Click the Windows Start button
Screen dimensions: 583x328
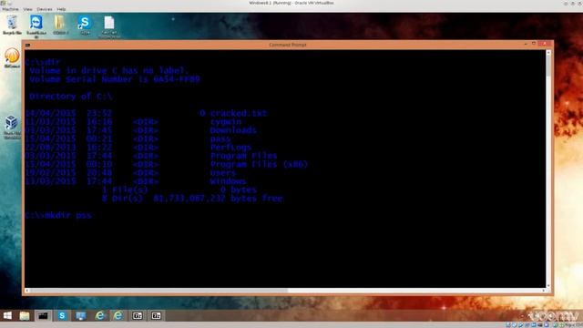[x=7, y=316]
